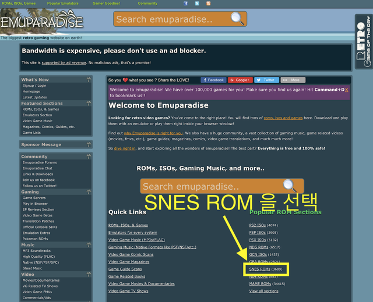373x302 pixels.
Task: Collapse the Featured Sections panel arrow
Action: 89,103
